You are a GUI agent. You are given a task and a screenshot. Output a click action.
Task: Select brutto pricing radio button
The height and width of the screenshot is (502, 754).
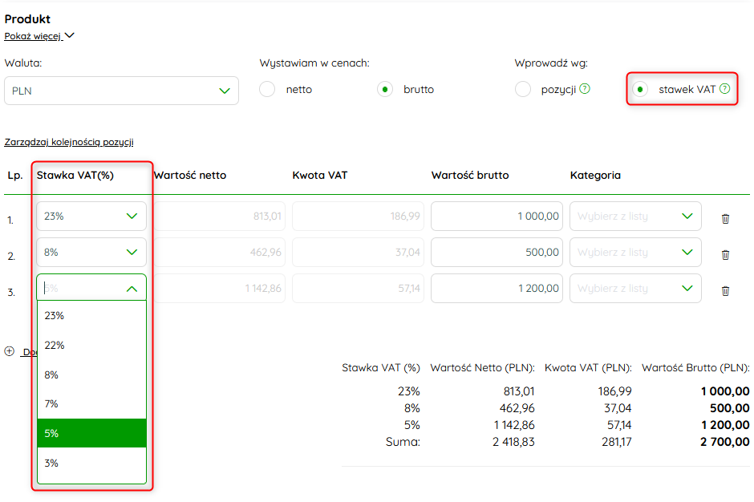[x=385, y=90]
